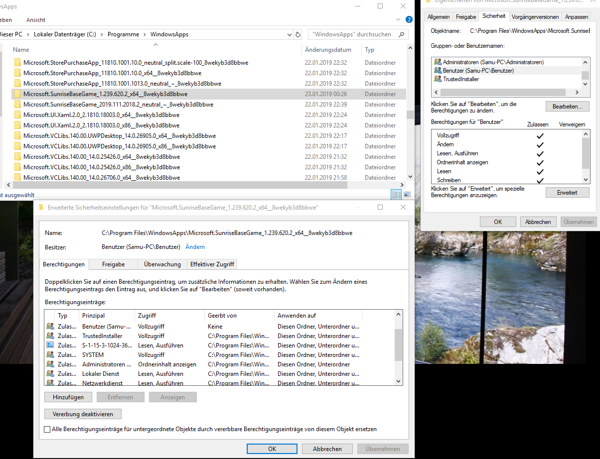Click the 'Erweitert' button in Properties

[x=567, y=192]
